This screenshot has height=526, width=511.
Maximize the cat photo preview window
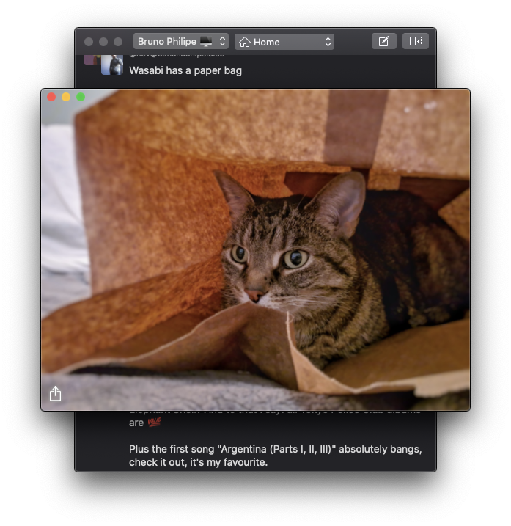pos(81,97)
